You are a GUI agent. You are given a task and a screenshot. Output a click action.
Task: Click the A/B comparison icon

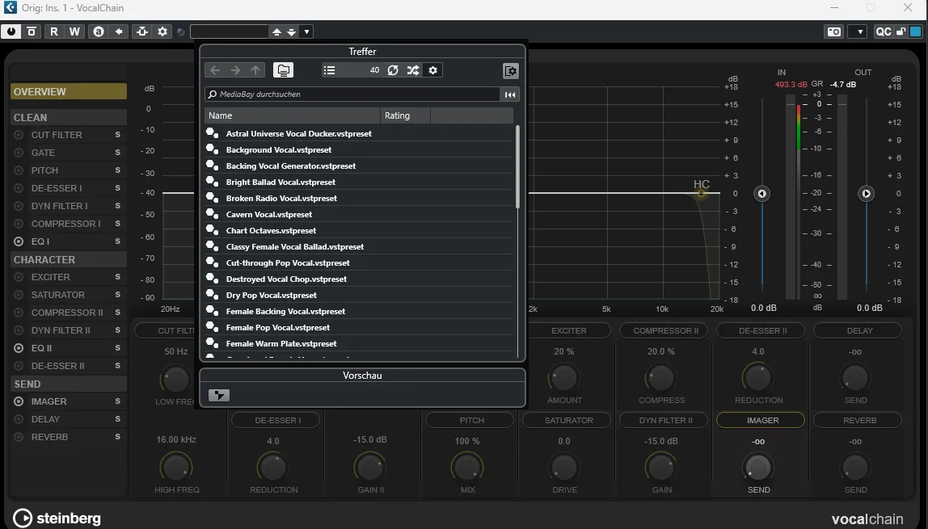tap(99, 31)
